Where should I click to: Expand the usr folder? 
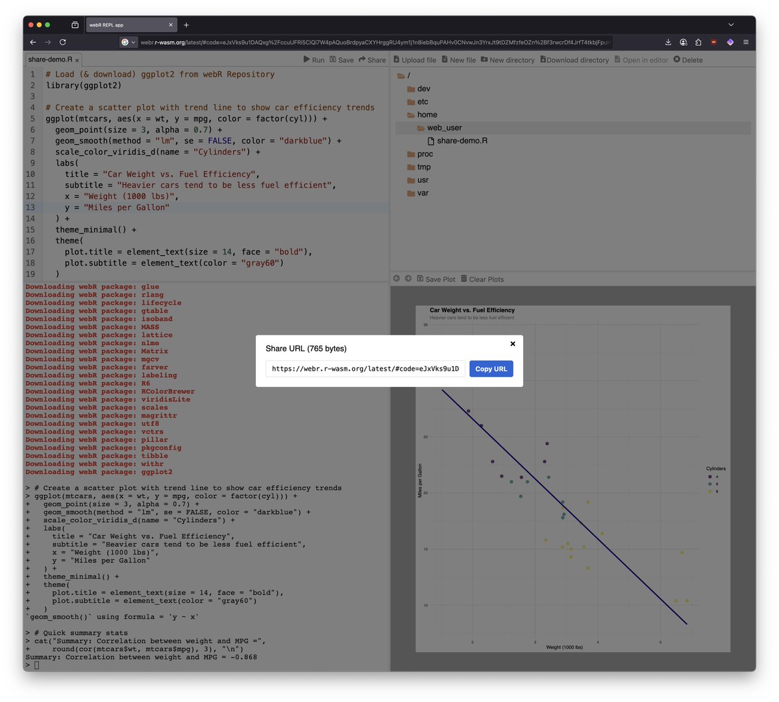(417, 180)
